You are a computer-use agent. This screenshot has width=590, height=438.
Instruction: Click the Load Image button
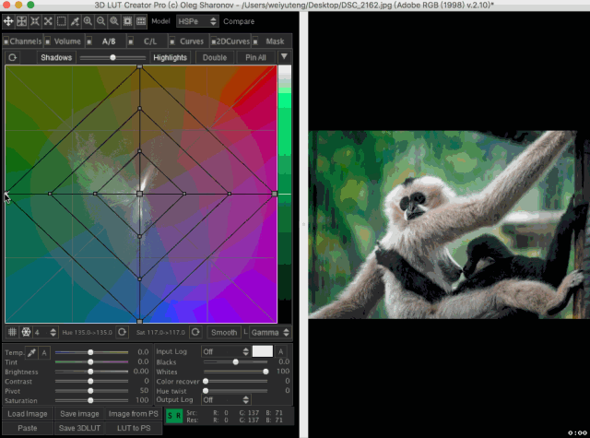point(28,414)
